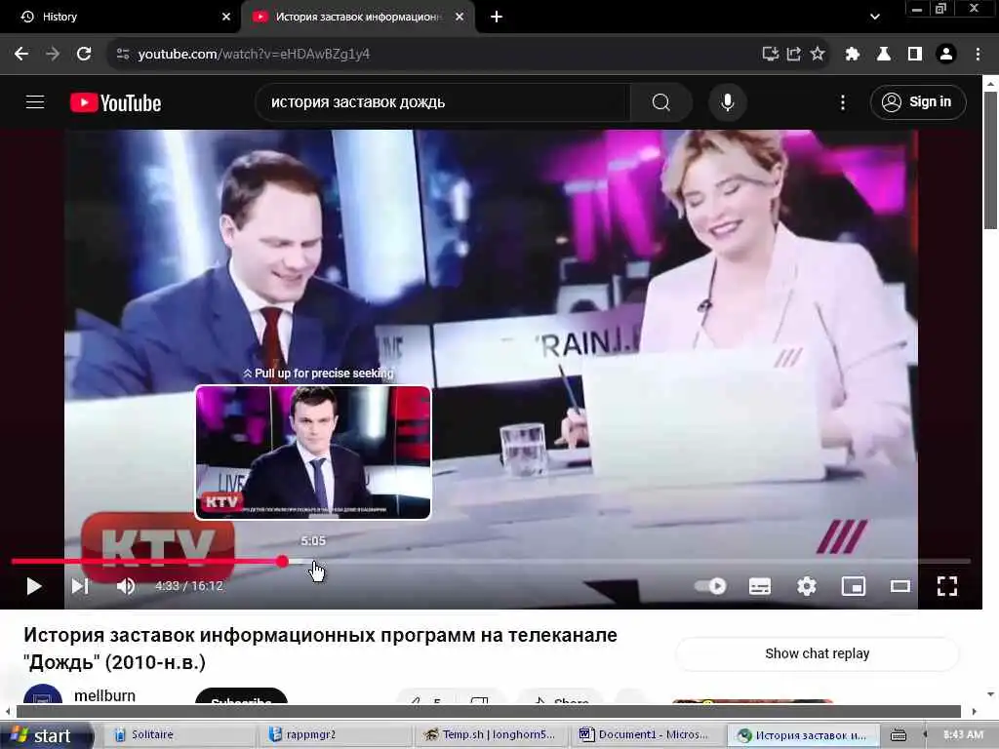Seek the video at 5:05 on progress bar
Viewport: 999px width, 749px height.
click(x=313, y=562)
